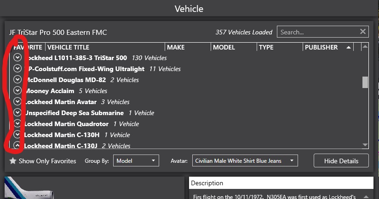Open the Avatar selection dropdown
The width and height of the screenshot is (379, 199).
[x=245, y=160]
